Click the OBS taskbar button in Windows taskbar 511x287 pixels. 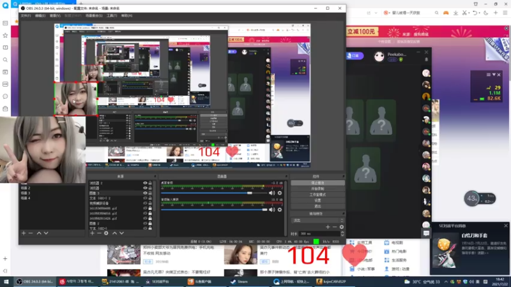(34, 282)
